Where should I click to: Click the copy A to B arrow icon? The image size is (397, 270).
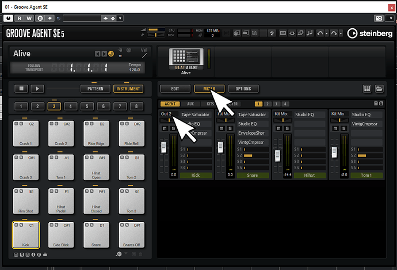point(49,18)
